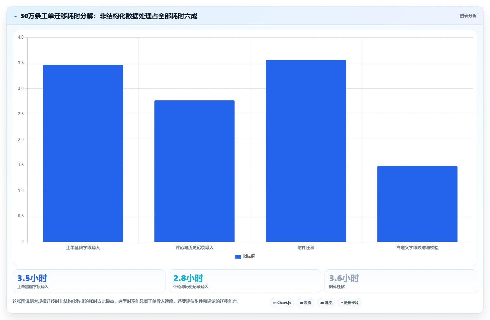Click the 工单基础字段导入 caption in first card

point(33,287)
